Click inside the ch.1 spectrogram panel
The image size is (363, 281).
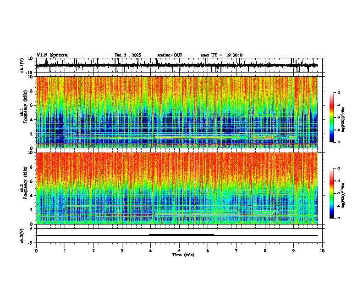[177, 112]
